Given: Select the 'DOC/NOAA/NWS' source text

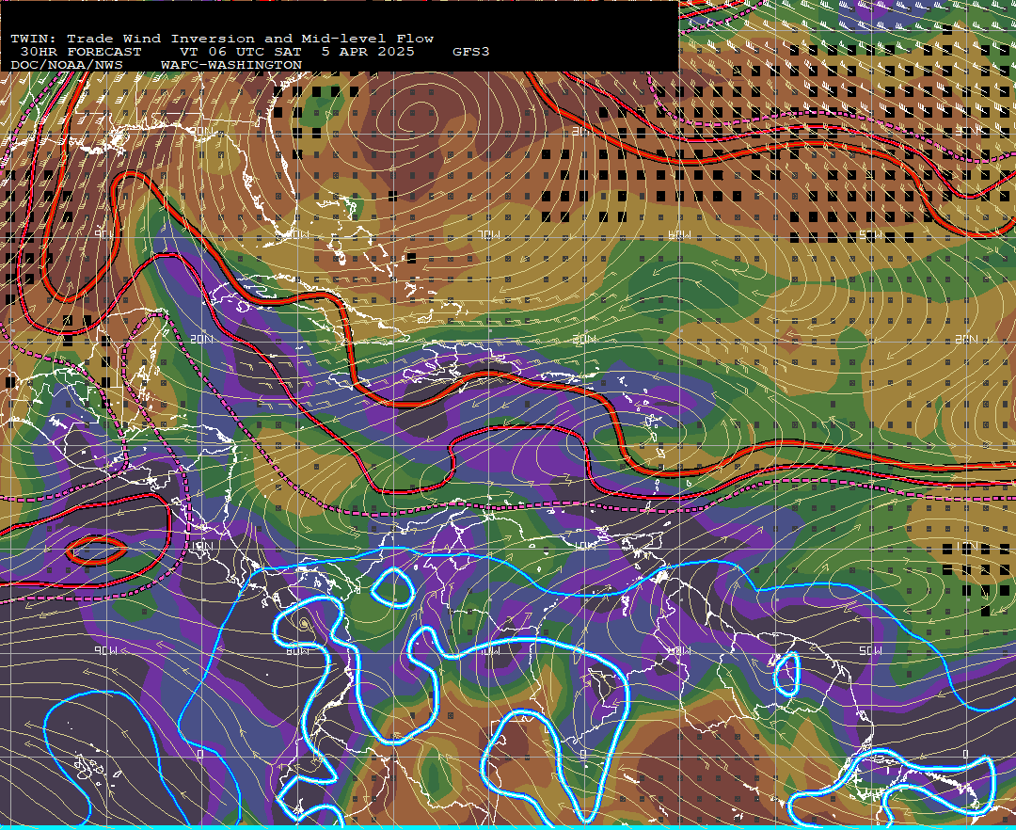Looking at the screenshot, I should [66, 66].
